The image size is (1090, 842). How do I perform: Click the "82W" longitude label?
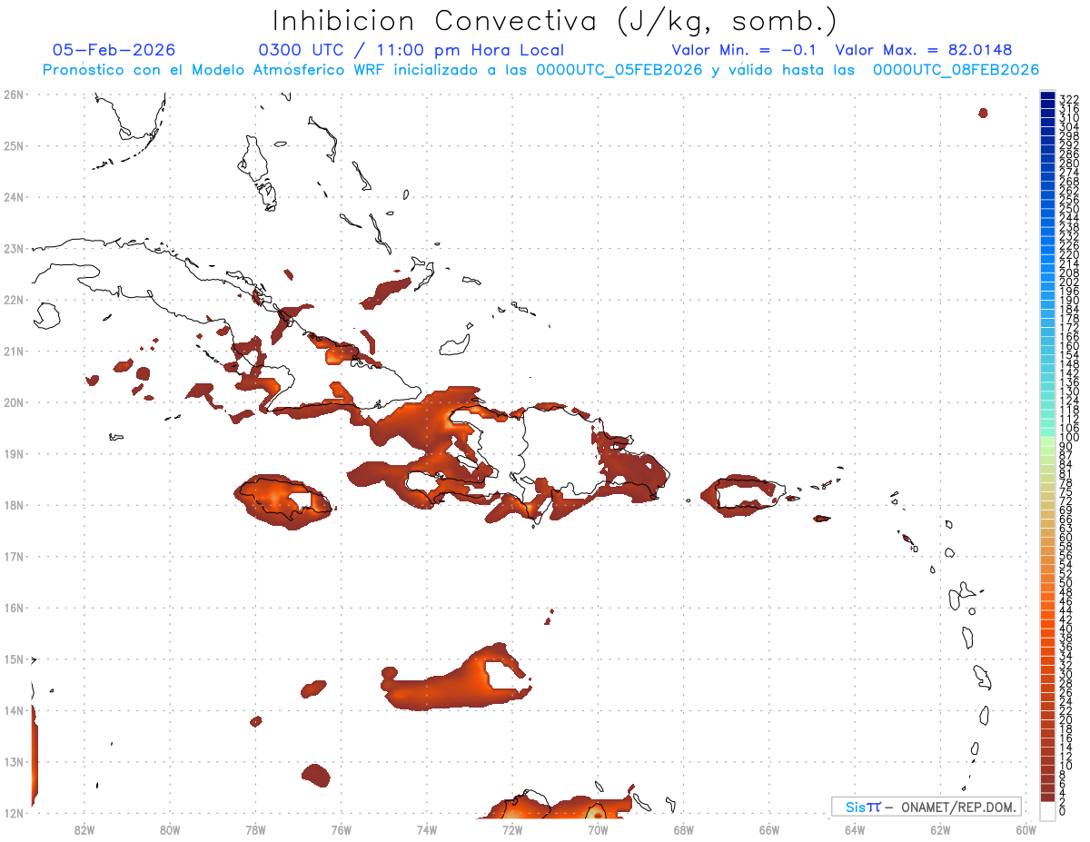click(84, 829)
